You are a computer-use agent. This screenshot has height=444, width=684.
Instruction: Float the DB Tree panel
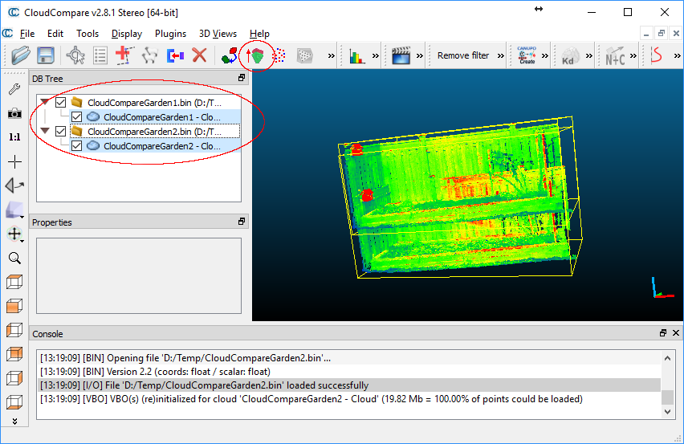pyautogui.click(x=241, y=78)
